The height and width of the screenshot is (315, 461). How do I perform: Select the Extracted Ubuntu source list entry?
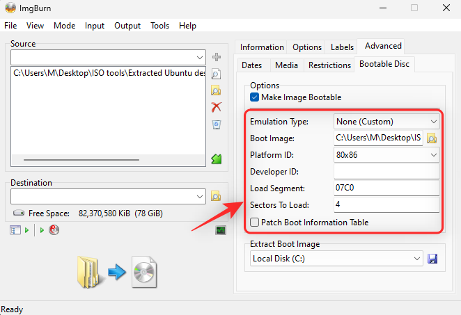click(108, 73)
